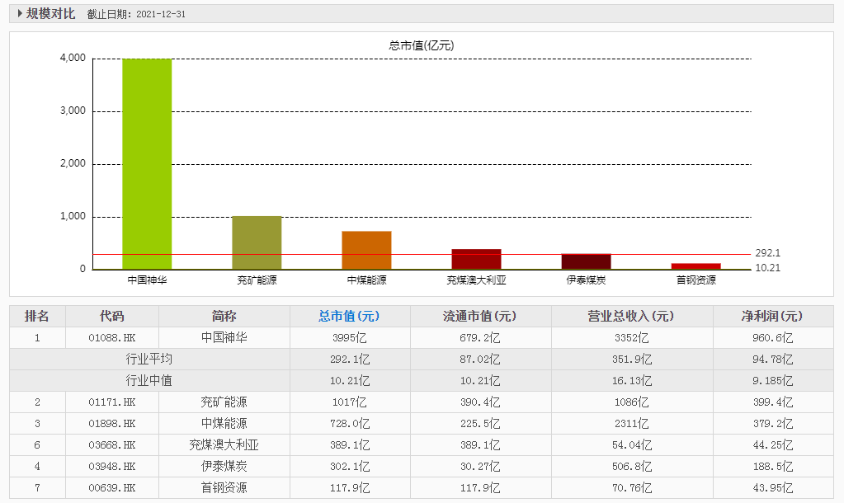Select the 中煤能源 orange bar
Image resolution: width=844 pixels, height=503 pixels.
(366, 250)
